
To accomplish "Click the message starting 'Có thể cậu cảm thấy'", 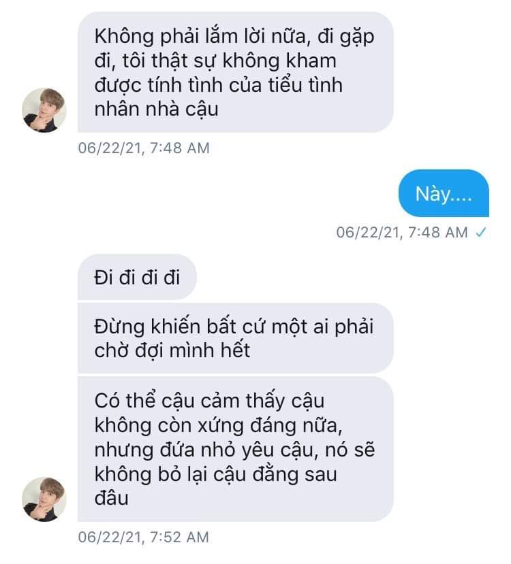I will coord(236,449).
